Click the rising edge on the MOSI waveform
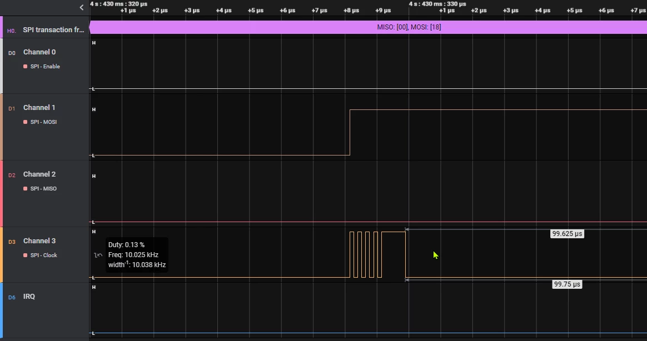The image size is (647, 341). (x=350, y=132)
